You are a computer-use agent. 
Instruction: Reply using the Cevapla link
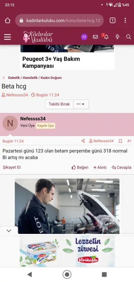pos(121,167)
